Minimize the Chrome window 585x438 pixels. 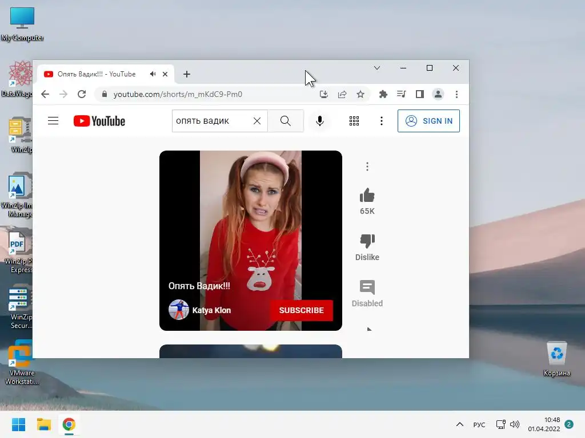(403, 68)
